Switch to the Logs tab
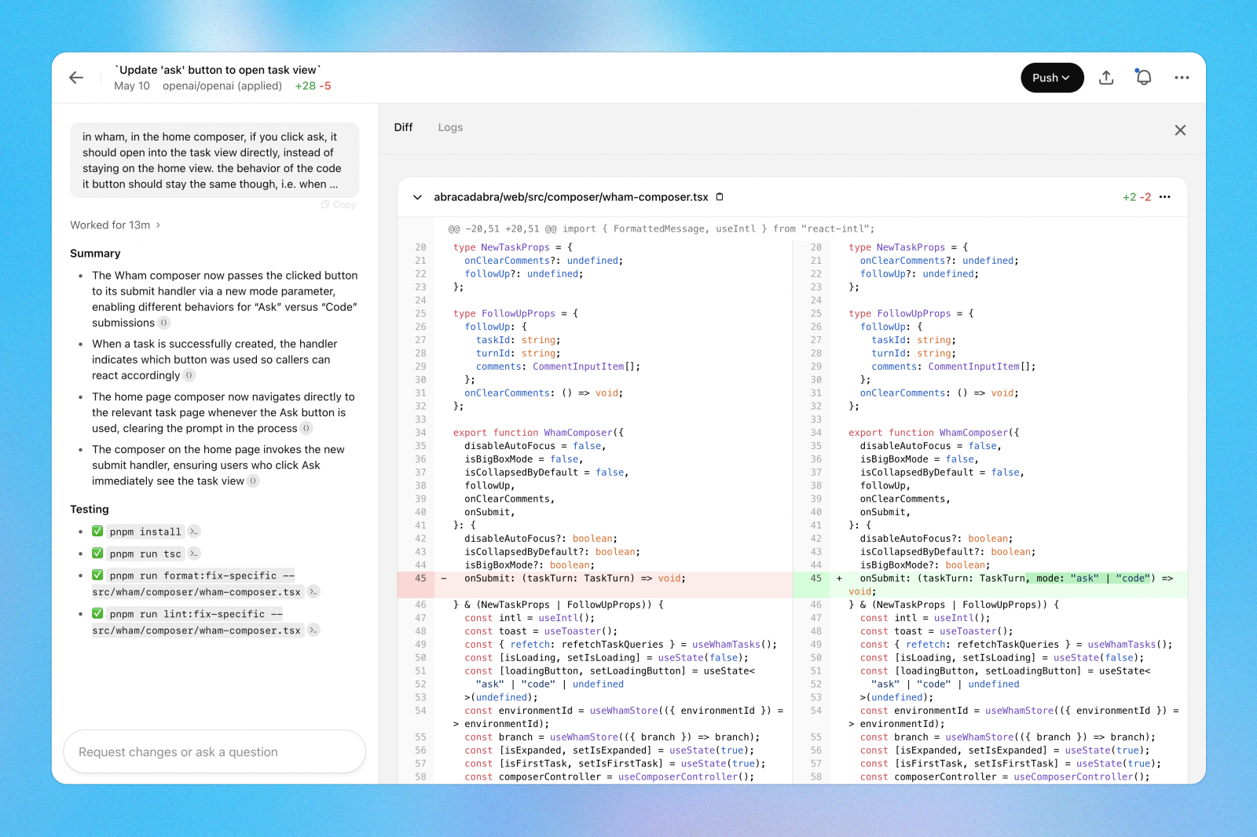 [x=450, y=127]
